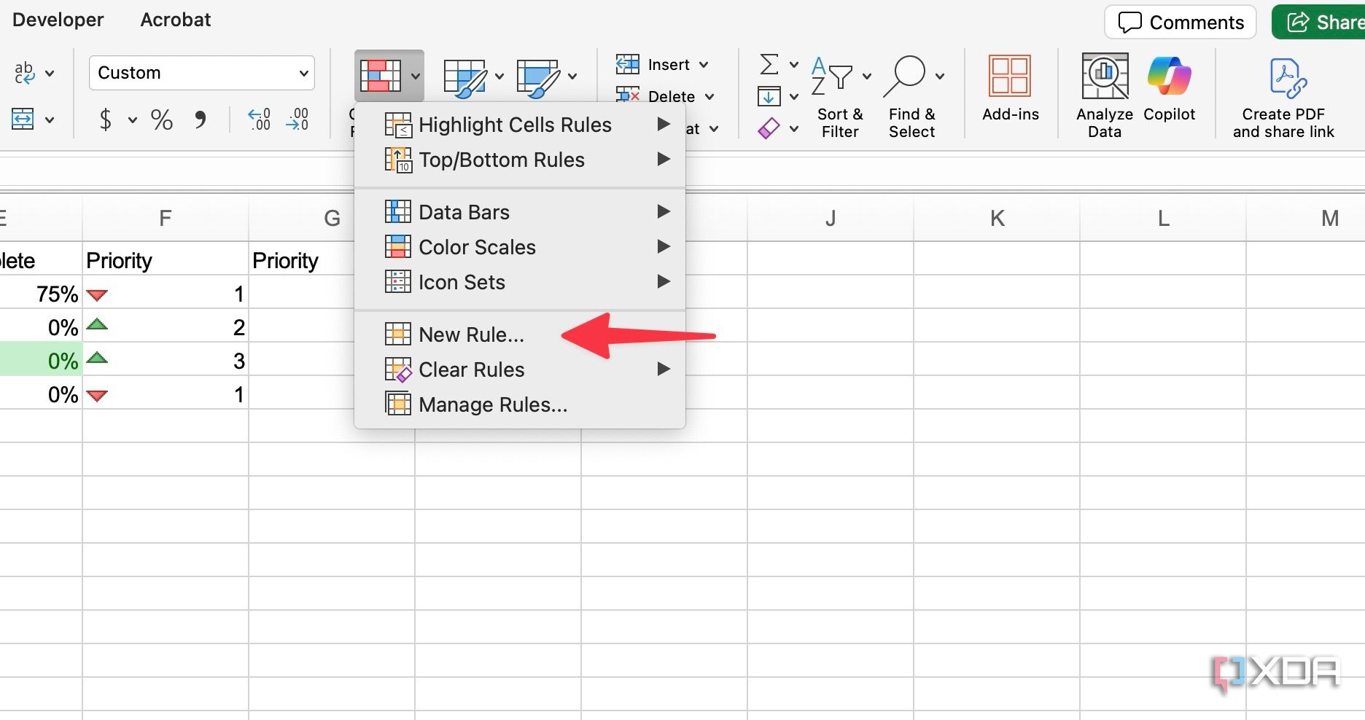Click Create PDF and share link
Image resolution: width=1365 pixels, height=720 pixels.
point(1283,96)
